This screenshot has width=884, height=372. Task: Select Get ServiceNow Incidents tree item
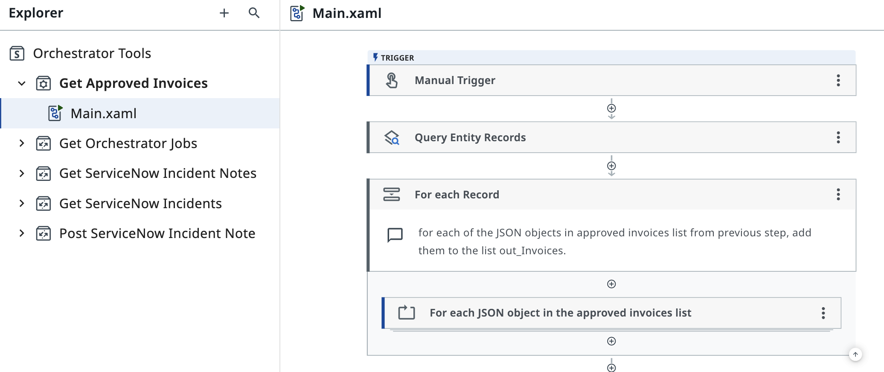pos(140,203)
